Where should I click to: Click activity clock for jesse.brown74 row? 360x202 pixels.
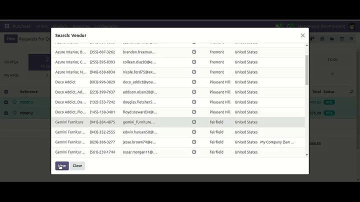point(194,142)
